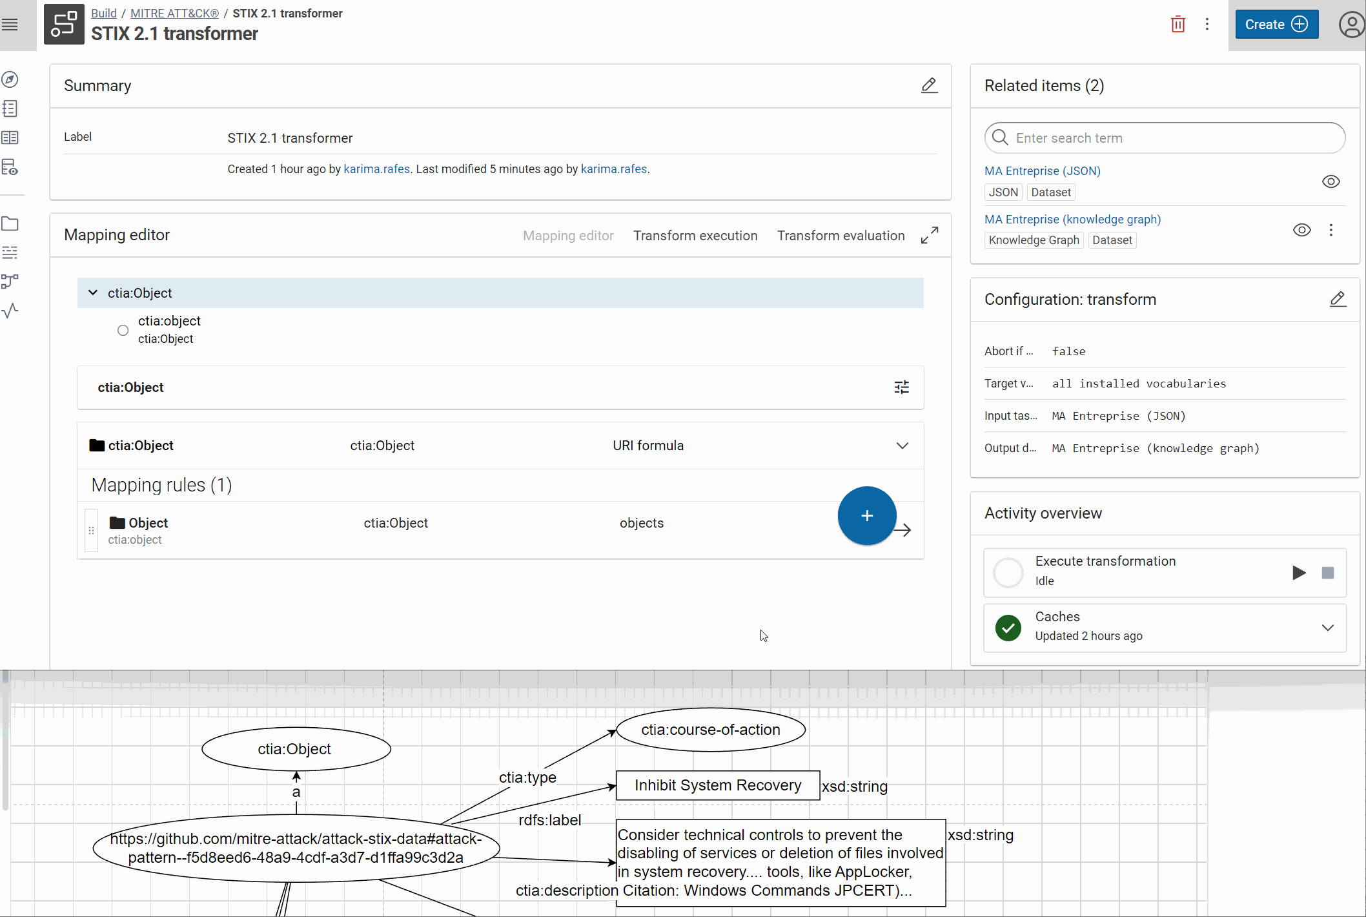
Task: Click the Create button
Action: [x=1276, y=25]
